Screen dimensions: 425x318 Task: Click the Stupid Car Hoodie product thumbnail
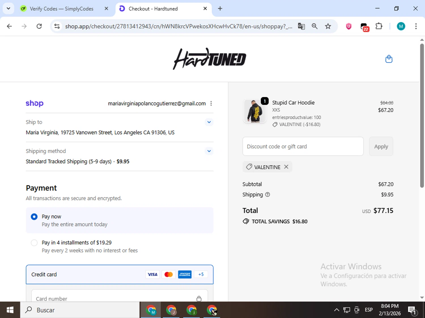coord(255,111)
